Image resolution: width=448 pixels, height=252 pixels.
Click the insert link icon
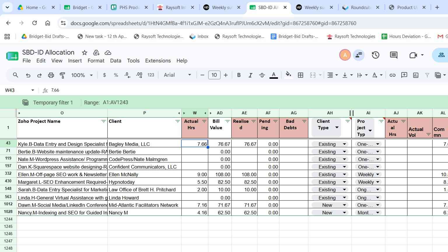click(393, 75)
